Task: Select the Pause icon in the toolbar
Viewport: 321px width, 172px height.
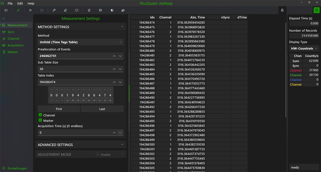Action: (42, 10)
